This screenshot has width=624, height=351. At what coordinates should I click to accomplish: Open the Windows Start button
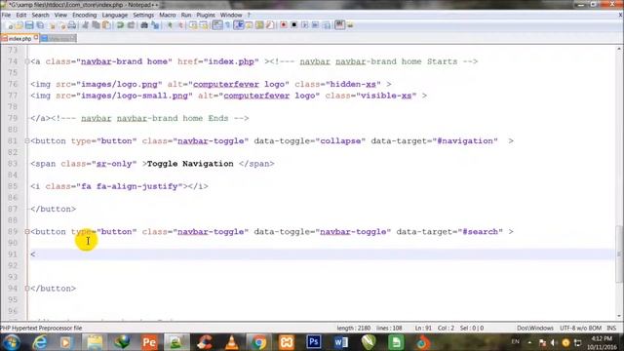pyautogui.click(x=11, y=342)
